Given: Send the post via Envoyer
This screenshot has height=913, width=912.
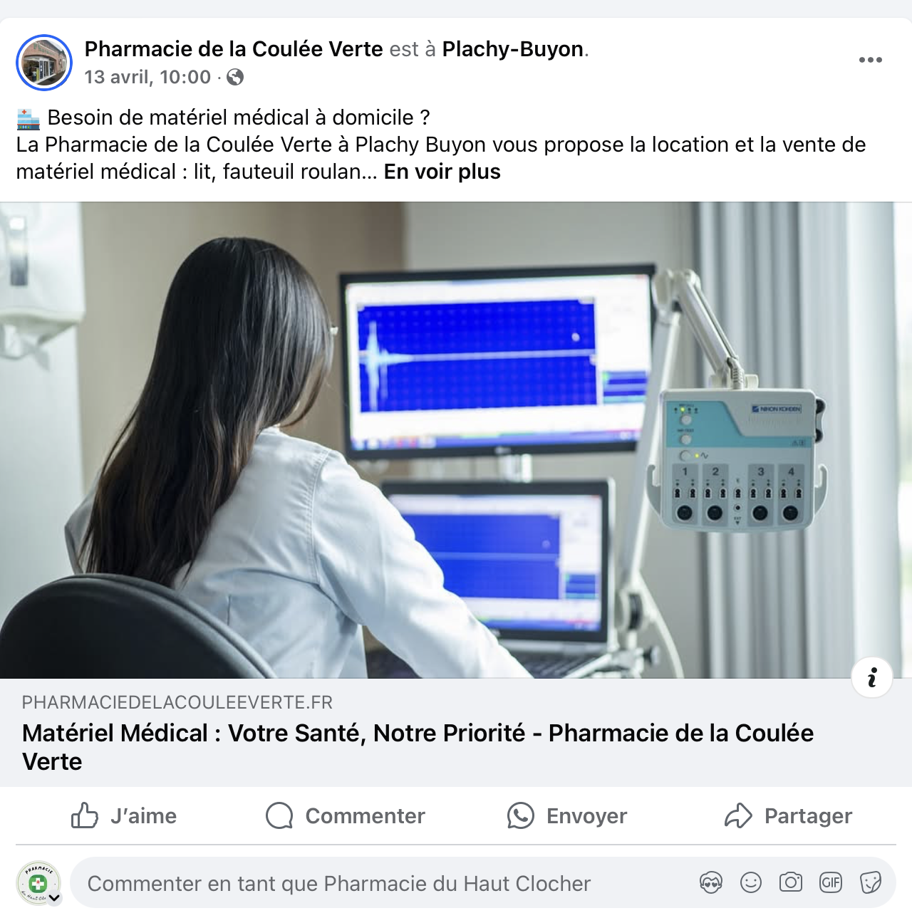Looking at the screenshot, I should (567, 815).
